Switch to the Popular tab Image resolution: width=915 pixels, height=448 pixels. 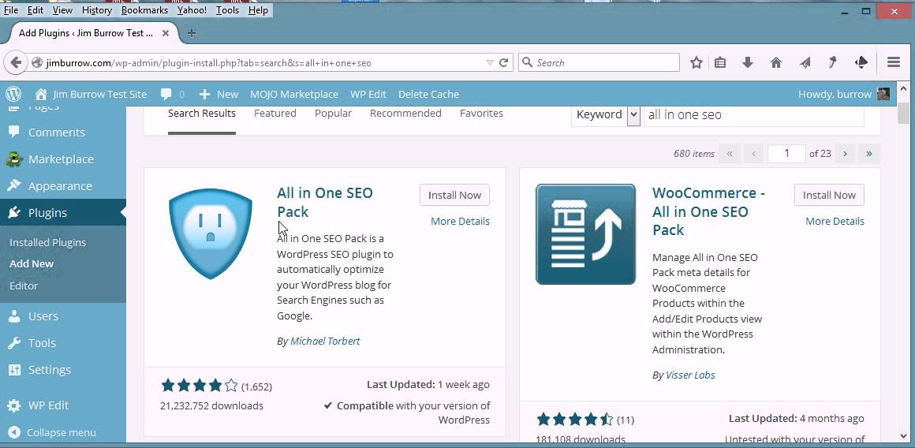333,114
